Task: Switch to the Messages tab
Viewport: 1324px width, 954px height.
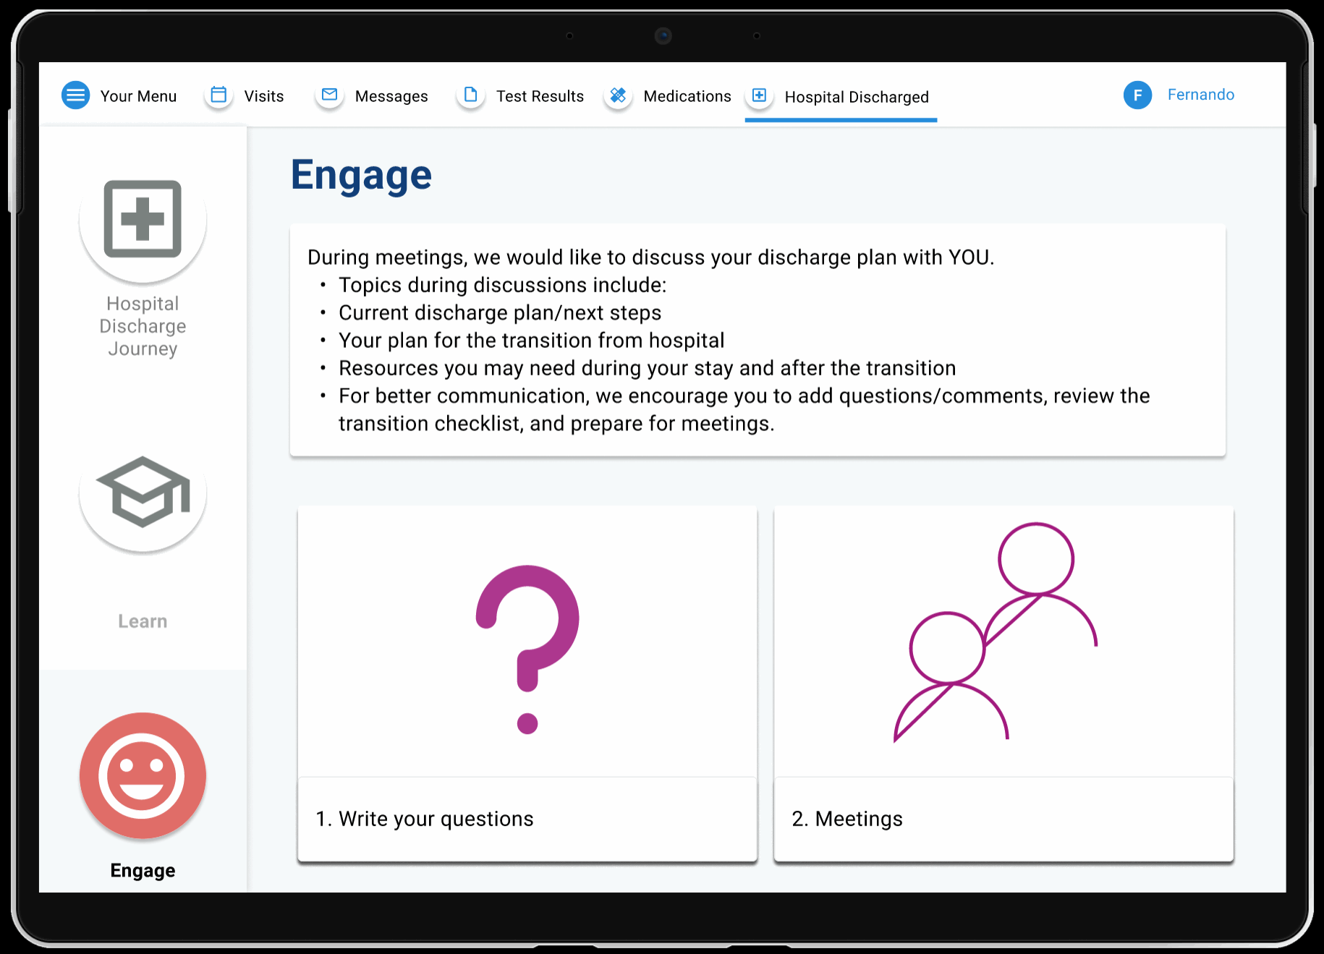Action: click(x=391, y=96)
